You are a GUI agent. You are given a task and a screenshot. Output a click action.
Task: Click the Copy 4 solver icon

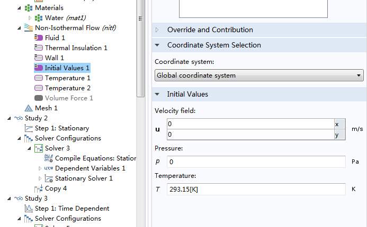39,188
